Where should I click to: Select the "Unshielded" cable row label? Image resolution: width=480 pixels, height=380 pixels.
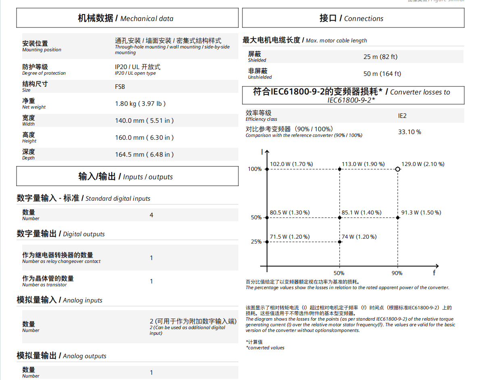[x=260, y=77]
